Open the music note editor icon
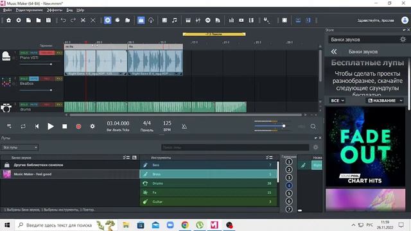The width and height of the screenshot is (411, 231). click(x=175, y=20)
